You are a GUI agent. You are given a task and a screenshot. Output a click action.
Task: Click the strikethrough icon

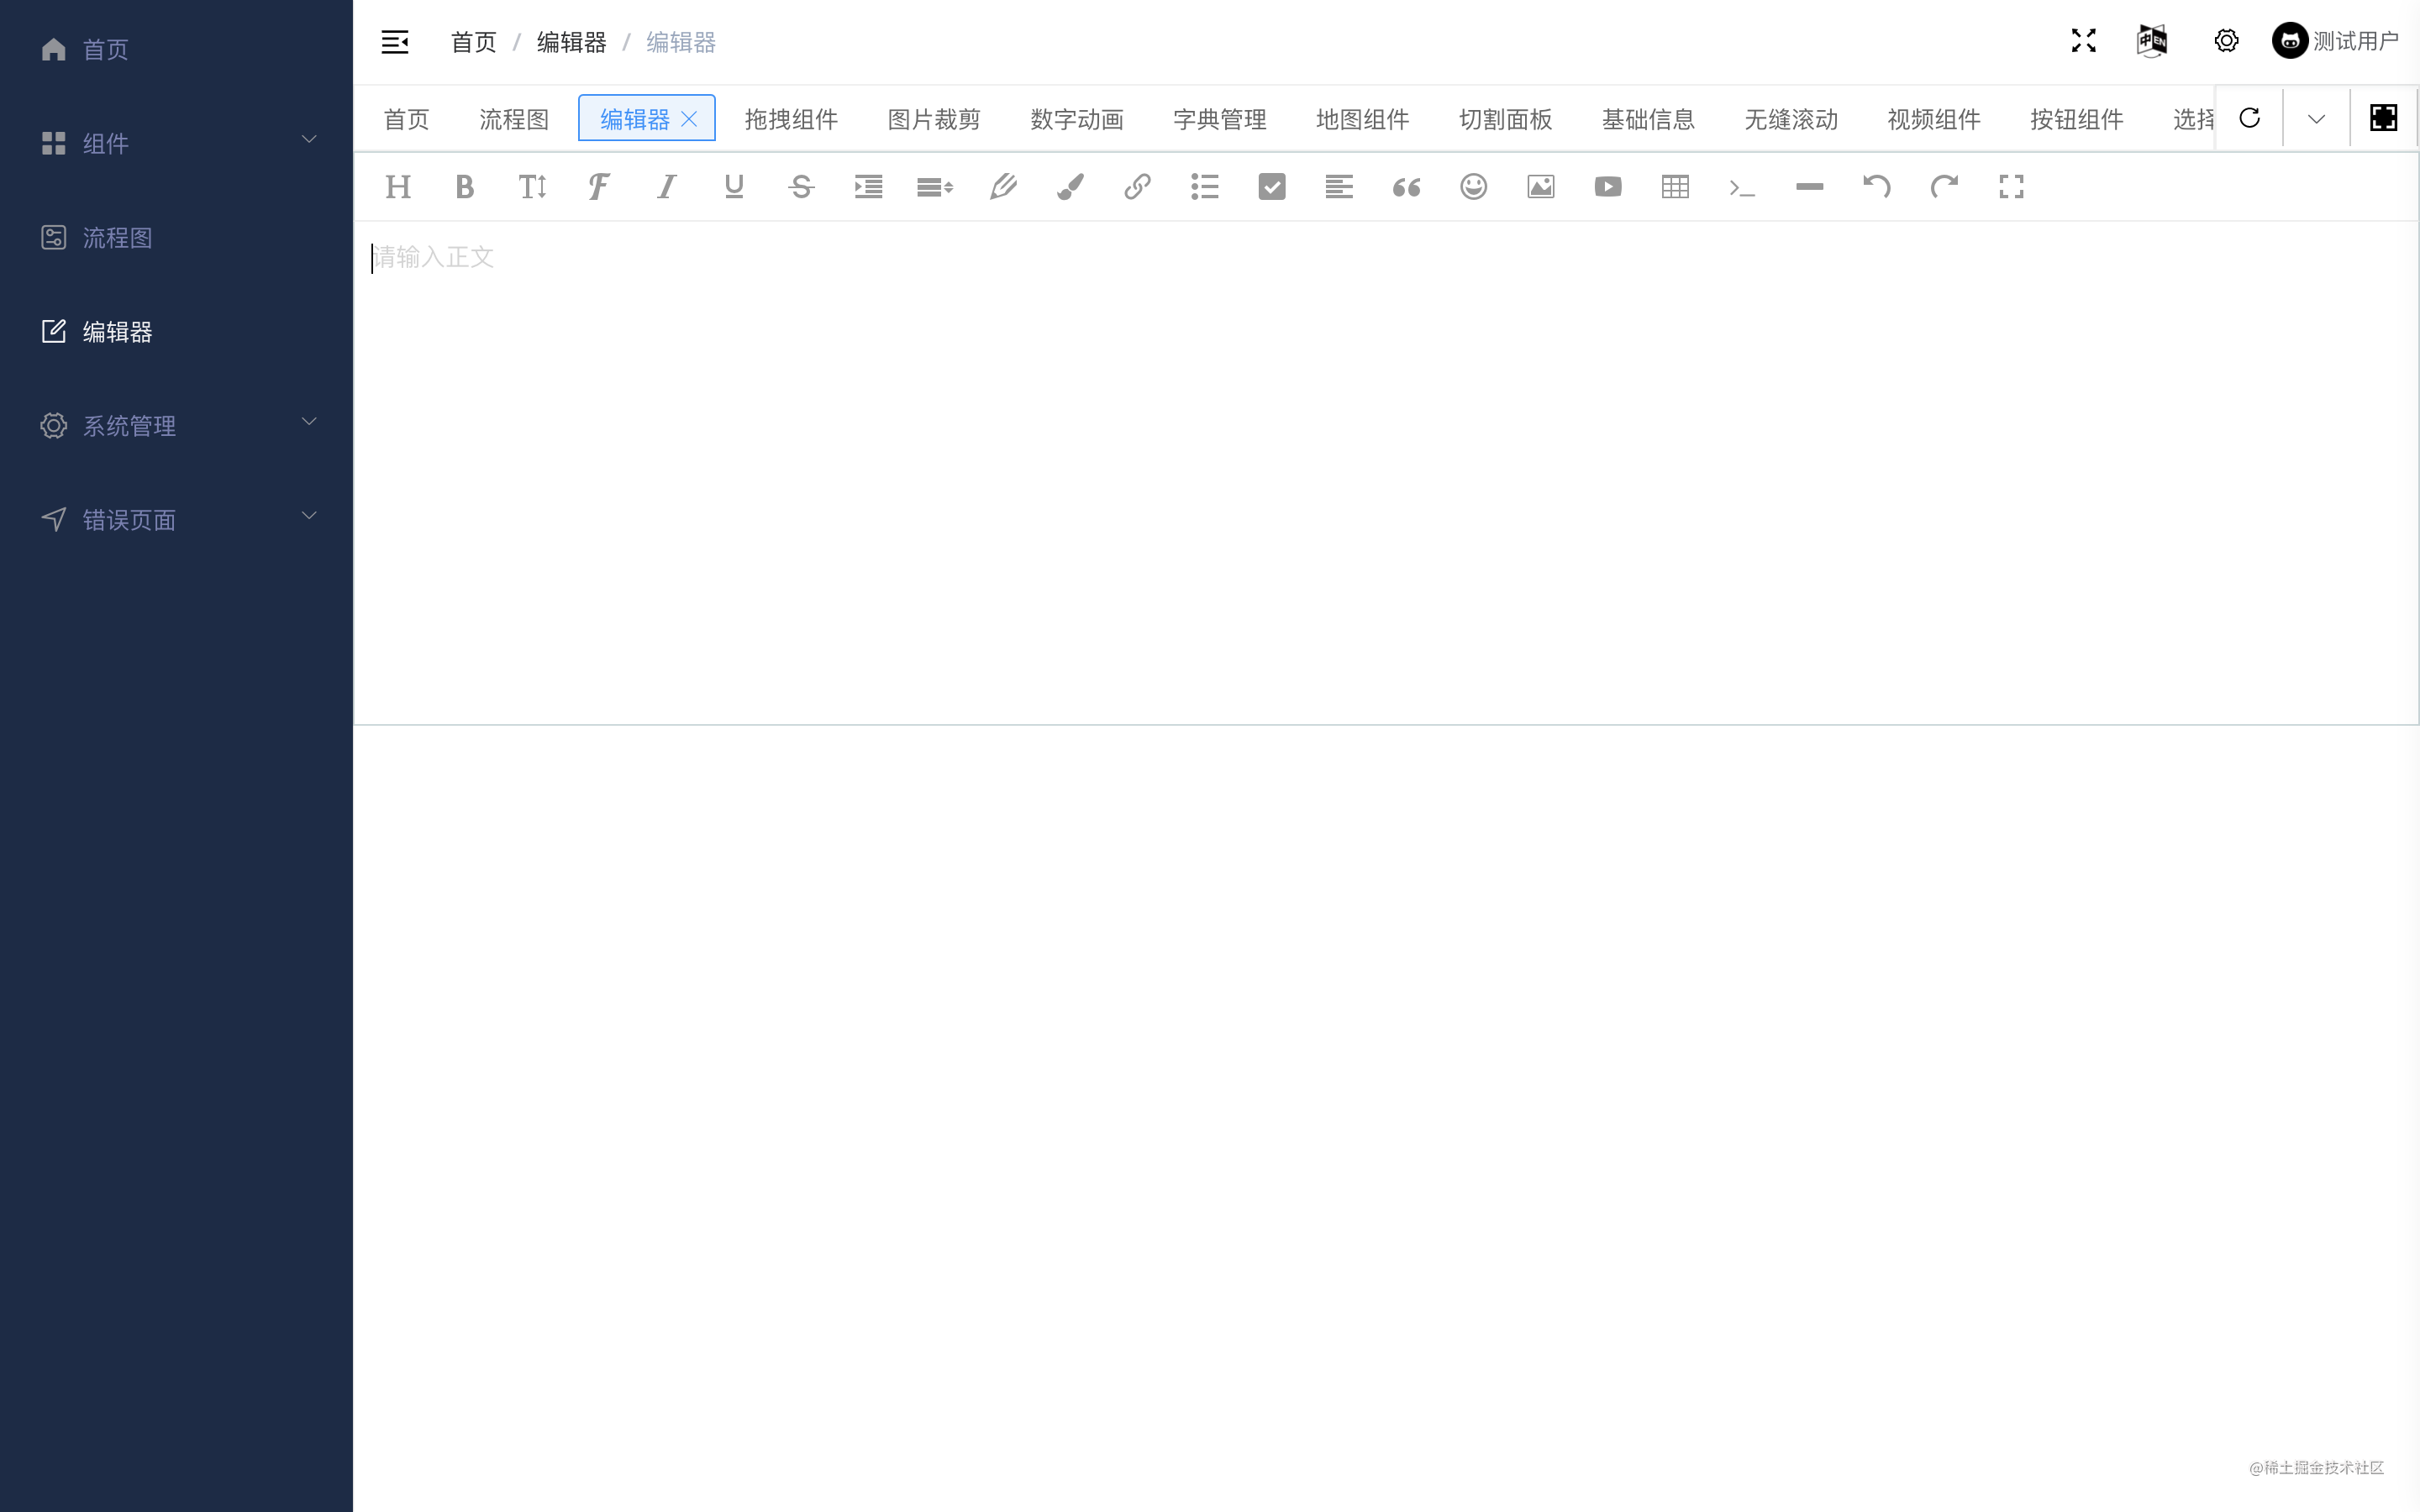(x=801, y=187)
